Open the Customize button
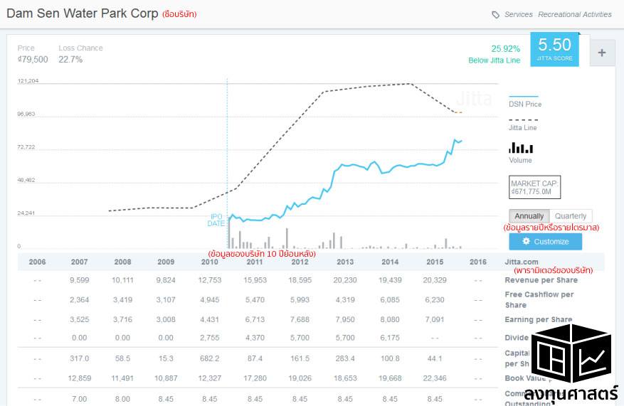Viewport: 624px width, 406px height. [545, 241]
